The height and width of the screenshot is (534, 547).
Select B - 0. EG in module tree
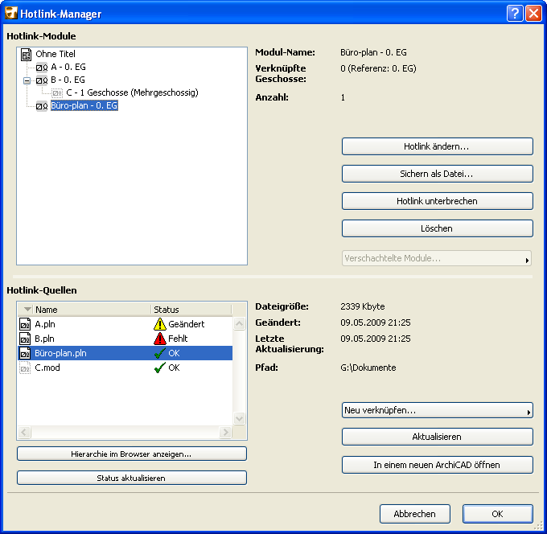[68, 80]
